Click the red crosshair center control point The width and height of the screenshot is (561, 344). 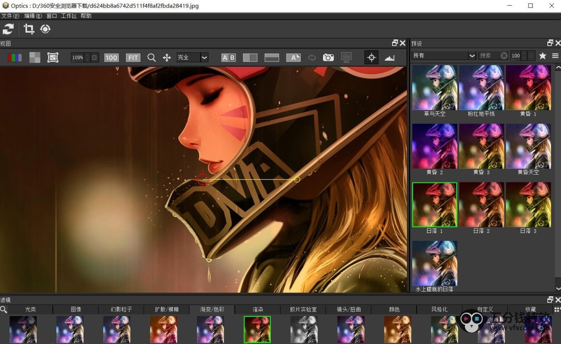[202, 179]
